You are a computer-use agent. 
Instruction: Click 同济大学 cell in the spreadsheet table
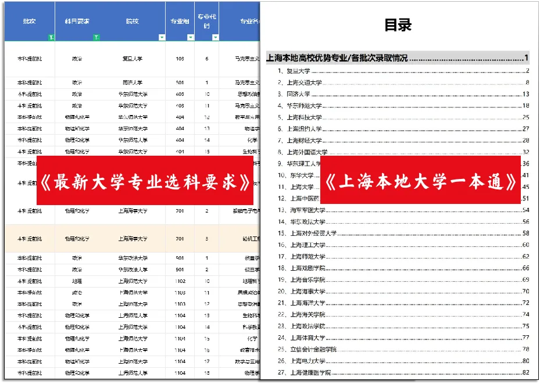(133, 82)
